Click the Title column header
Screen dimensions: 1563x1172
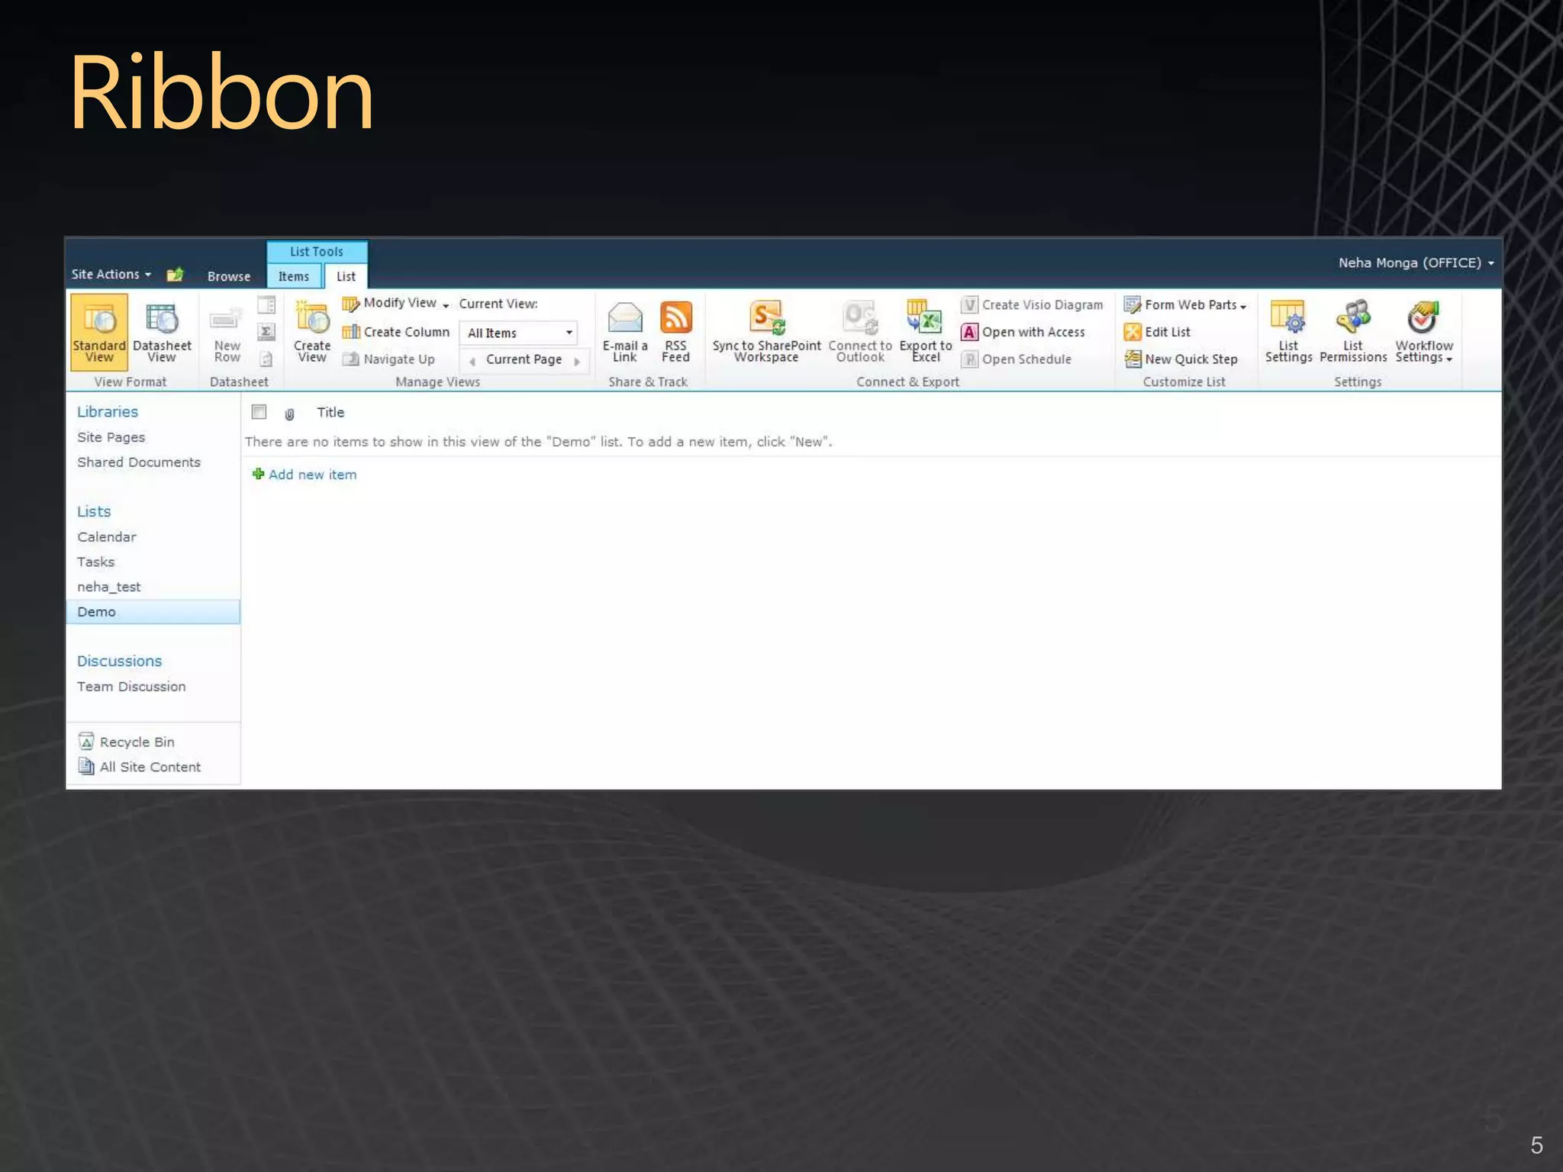pyautogui.click(x=330, y=413)
